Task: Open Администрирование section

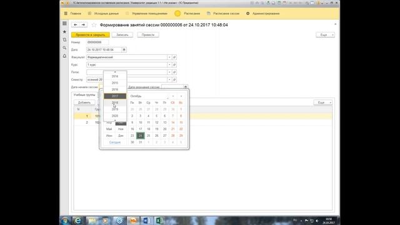Action: click(x=263, y=14)
